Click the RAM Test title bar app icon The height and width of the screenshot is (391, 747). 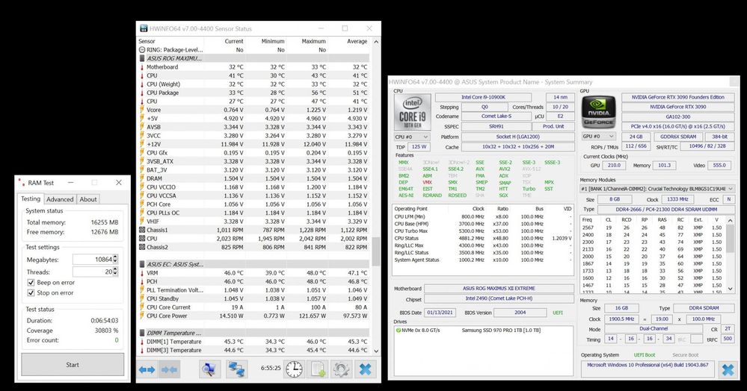[x=21, y=183]
